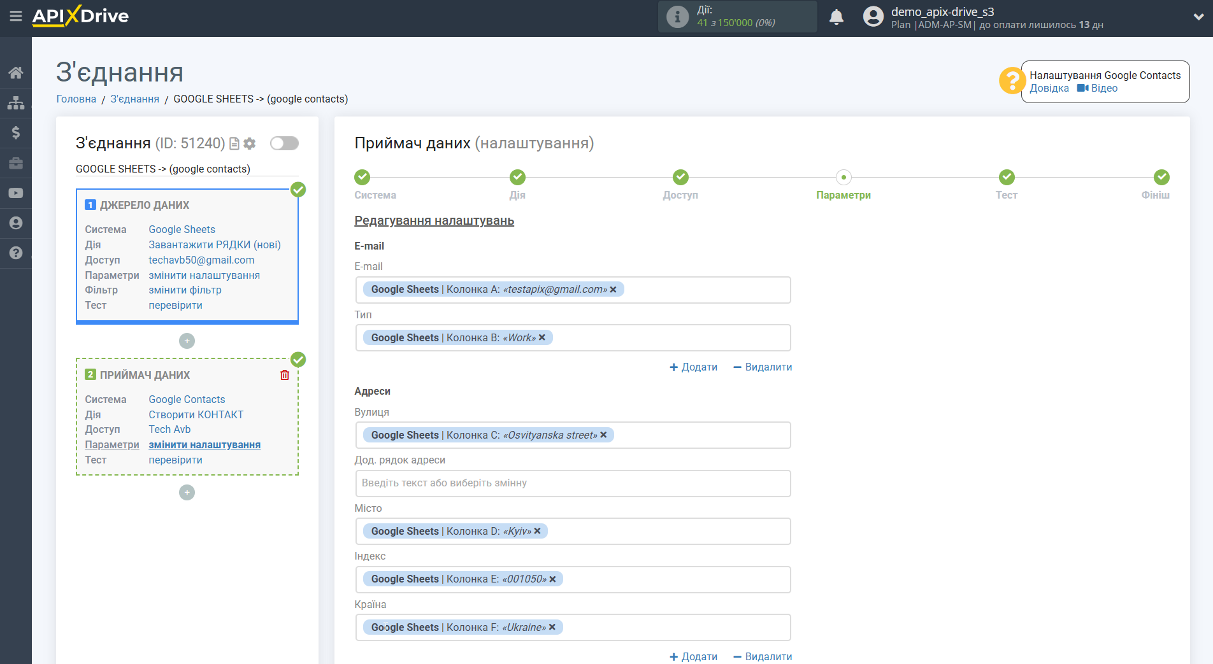This screenshot has width=1213, height=664.
Task: Open Google Sheets source system link
Action: point(182,230)
